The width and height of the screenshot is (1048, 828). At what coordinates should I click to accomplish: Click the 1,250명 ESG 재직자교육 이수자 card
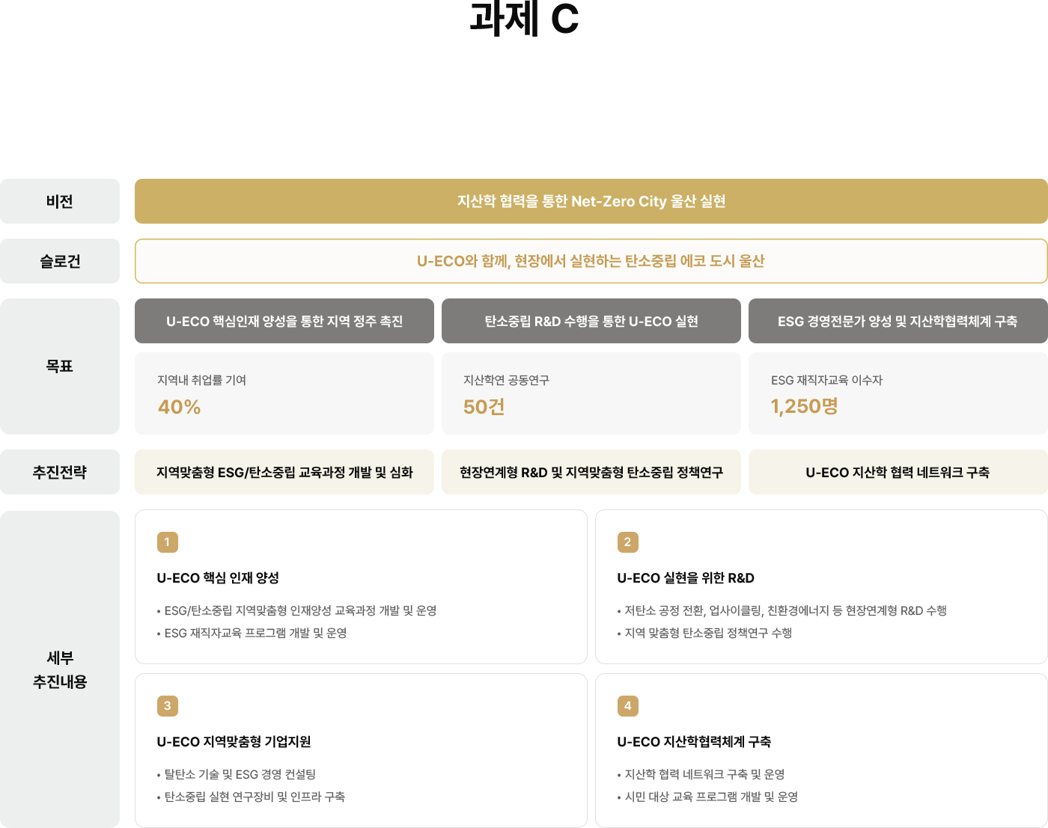(x=898, y=393)
